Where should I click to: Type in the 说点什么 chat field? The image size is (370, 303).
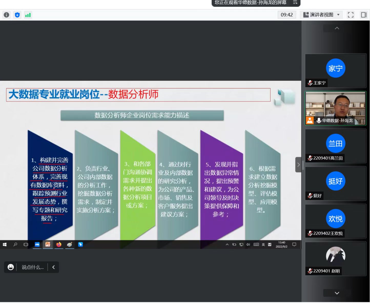coord(33,267)
